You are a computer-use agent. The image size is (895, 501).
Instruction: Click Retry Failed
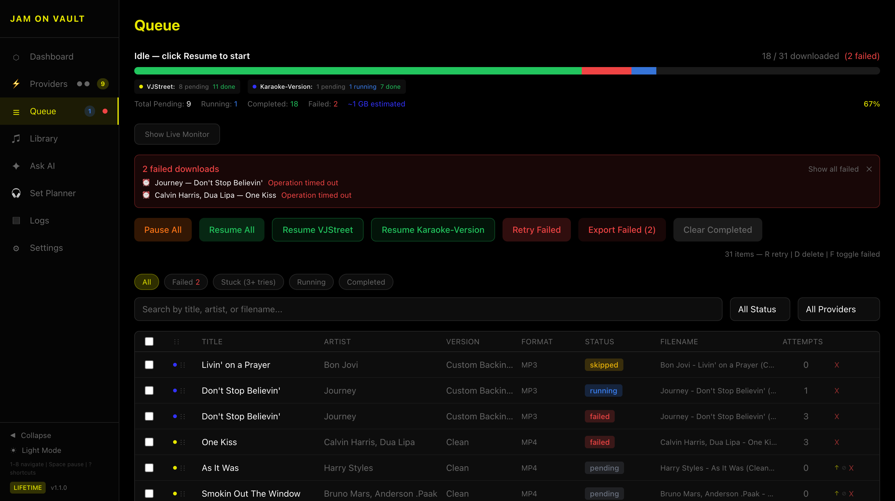(x=536, y=230)
